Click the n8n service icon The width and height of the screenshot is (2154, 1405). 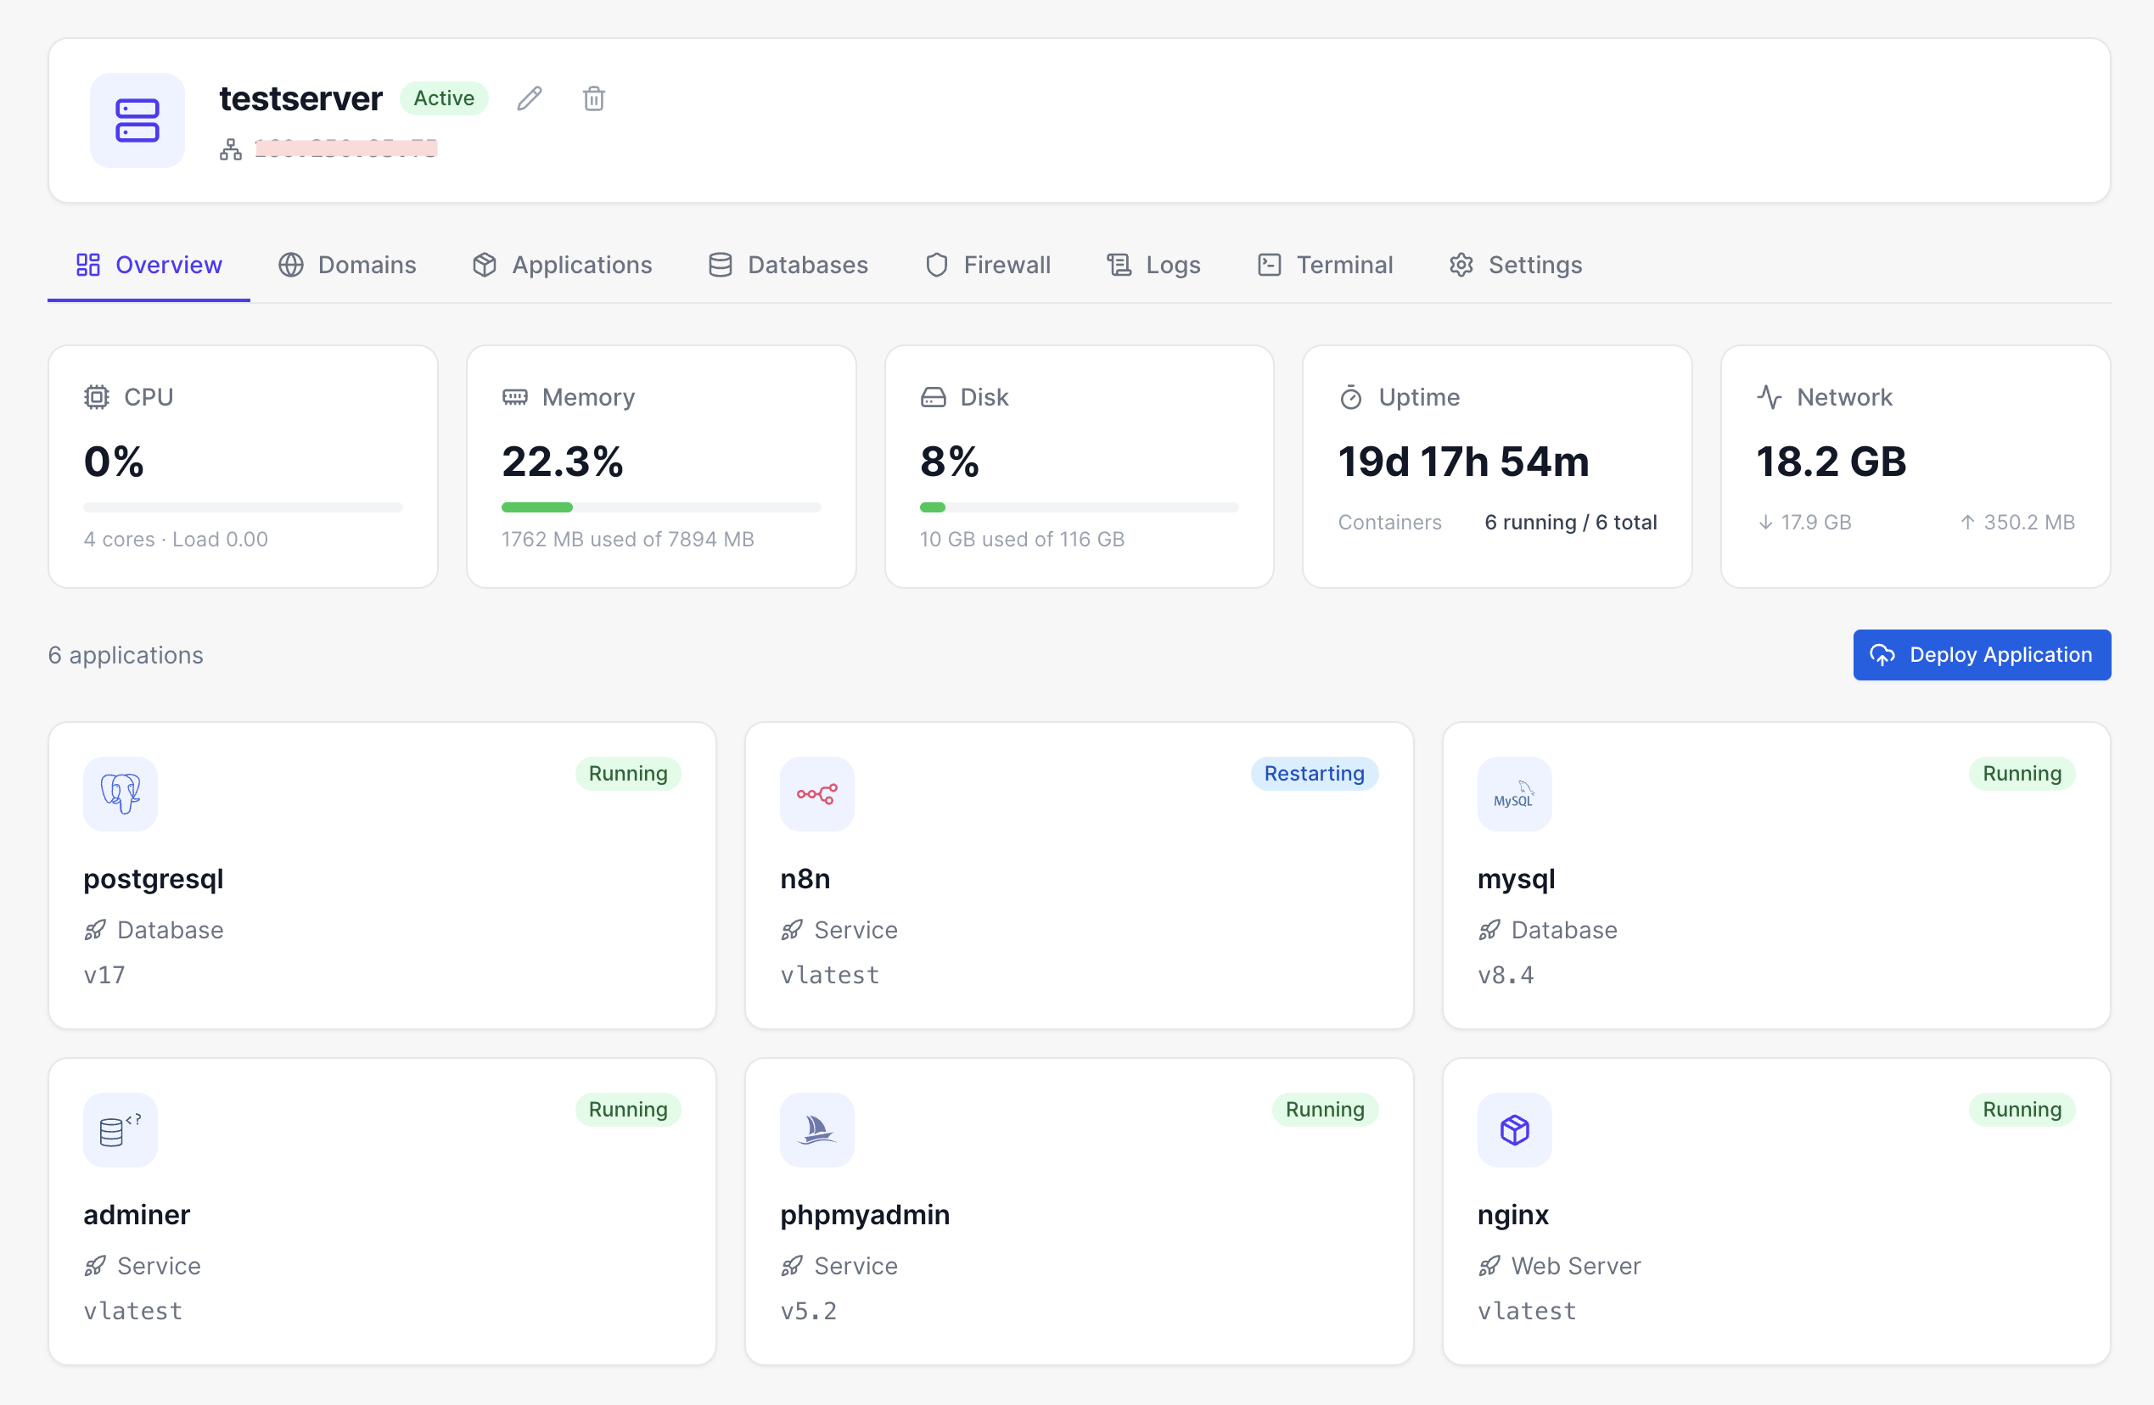point(816,793)
